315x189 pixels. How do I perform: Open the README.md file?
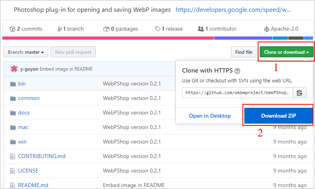pyautogui.click(x=33, y=185)
